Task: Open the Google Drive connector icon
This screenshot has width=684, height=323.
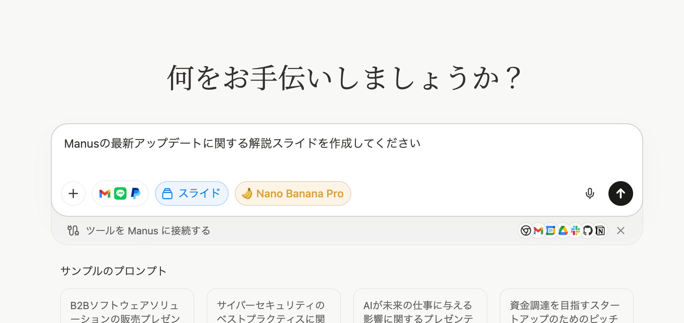Action: coord(563,230)
